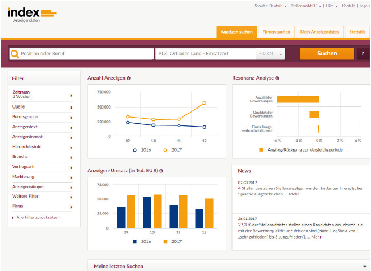Click the magnifier icon in position field
Screen dimensions: 371x271
point(15,54)
